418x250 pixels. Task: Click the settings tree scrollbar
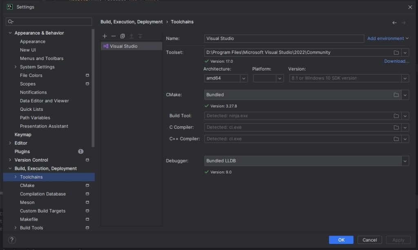tap(93, 88)
